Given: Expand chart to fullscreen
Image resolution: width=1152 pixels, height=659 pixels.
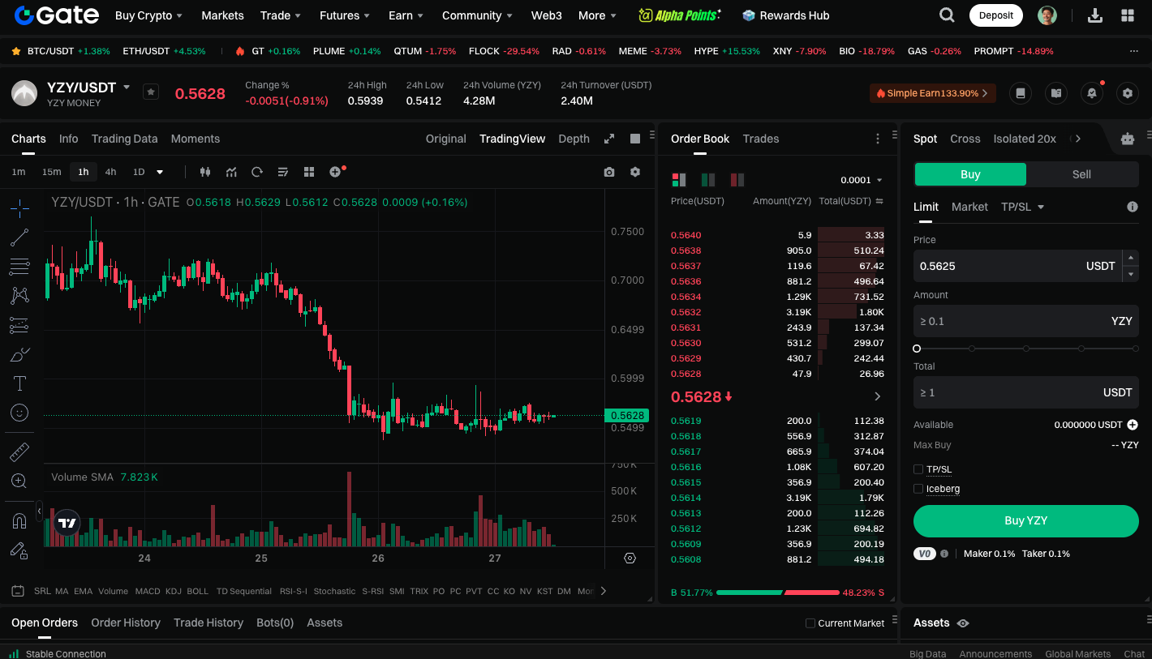Looking at the screenshot, I should [609, 139].
